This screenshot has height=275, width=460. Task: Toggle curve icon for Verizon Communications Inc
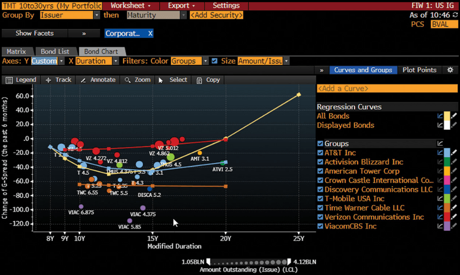click(x=440, y=217)
